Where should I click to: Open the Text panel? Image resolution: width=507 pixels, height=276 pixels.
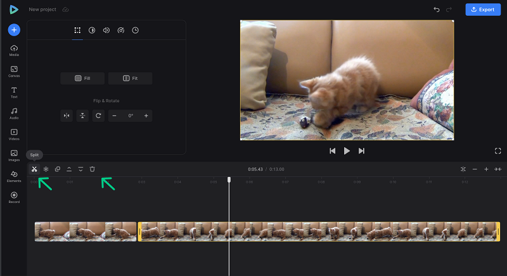tap(14, 93)
